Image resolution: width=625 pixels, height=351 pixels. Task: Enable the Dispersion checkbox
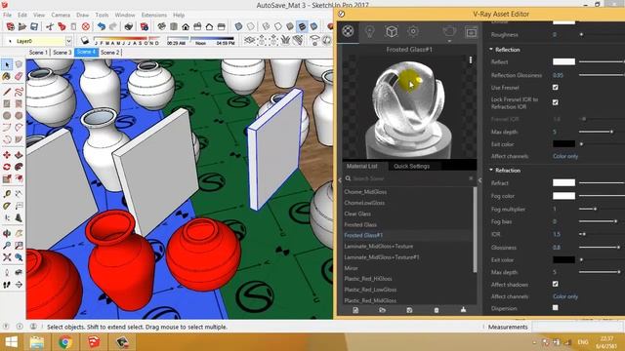pyautogui.click(x=556, y=308)
